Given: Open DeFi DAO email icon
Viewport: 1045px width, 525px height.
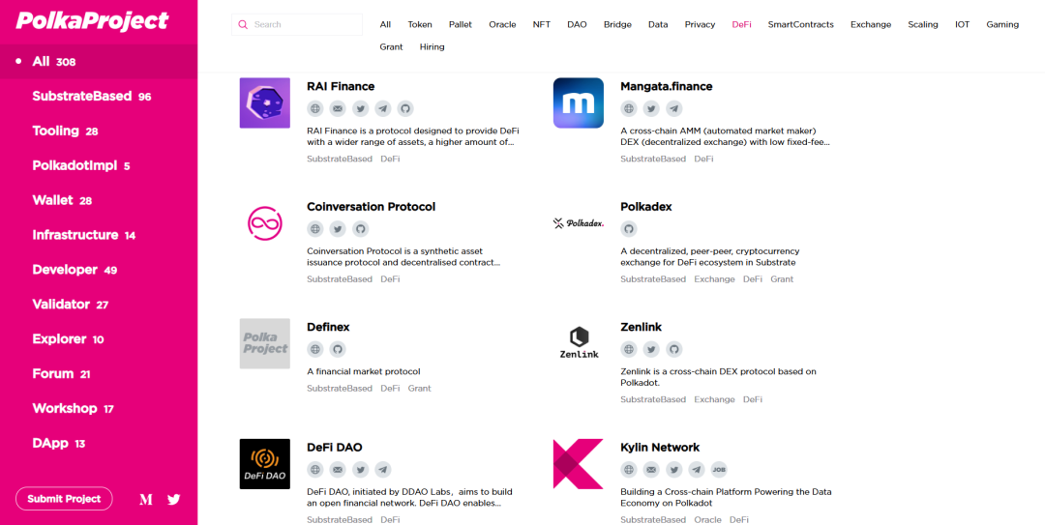Looking at the screenshot, I should click(x=338, y=470).
